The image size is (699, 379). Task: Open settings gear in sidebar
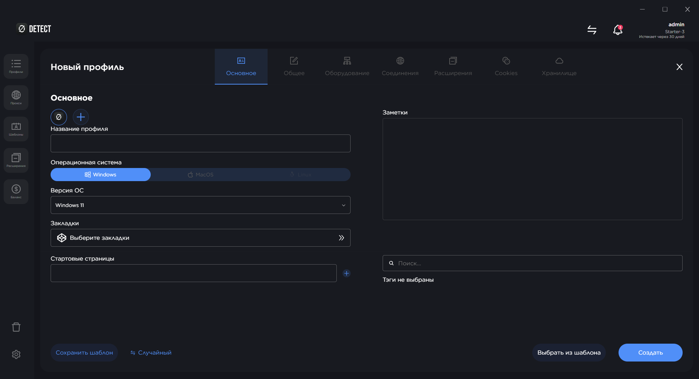(16, 354)
